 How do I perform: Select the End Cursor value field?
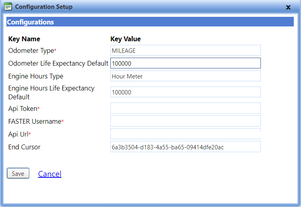click(x=185, y=147)
